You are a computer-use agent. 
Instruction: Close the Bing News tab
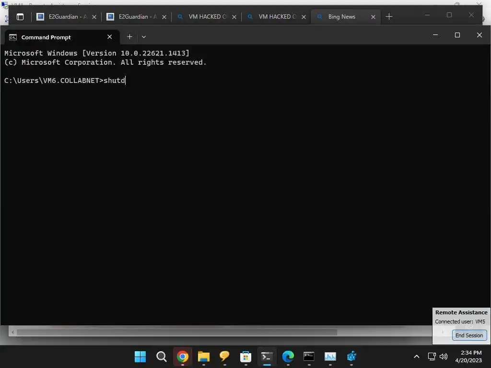coord(373,17)
